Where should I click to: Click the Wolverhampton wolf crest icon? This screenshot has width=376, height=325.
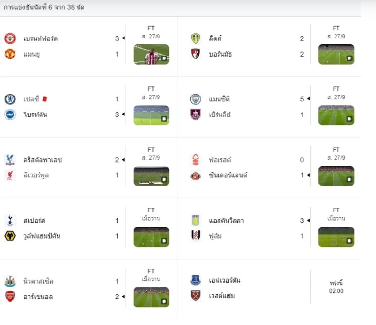10,236
